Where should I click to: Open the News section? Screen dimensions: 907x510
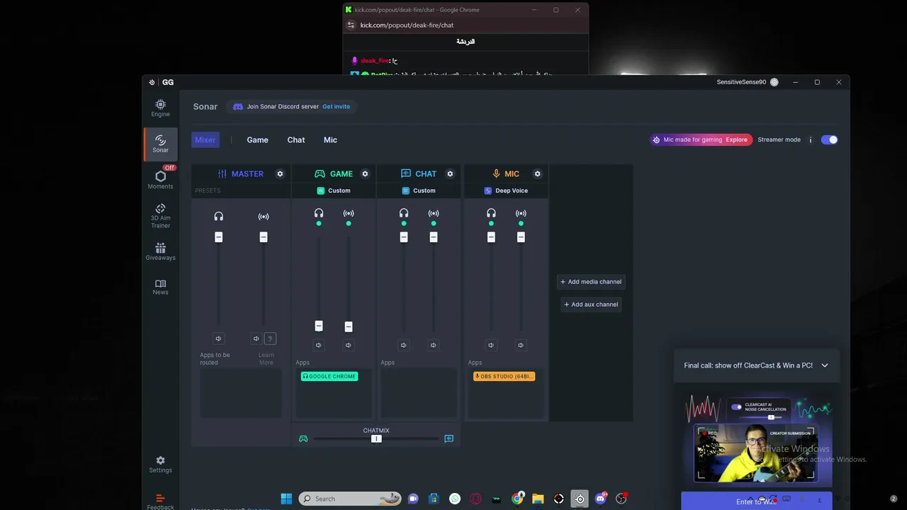point(160,287)
